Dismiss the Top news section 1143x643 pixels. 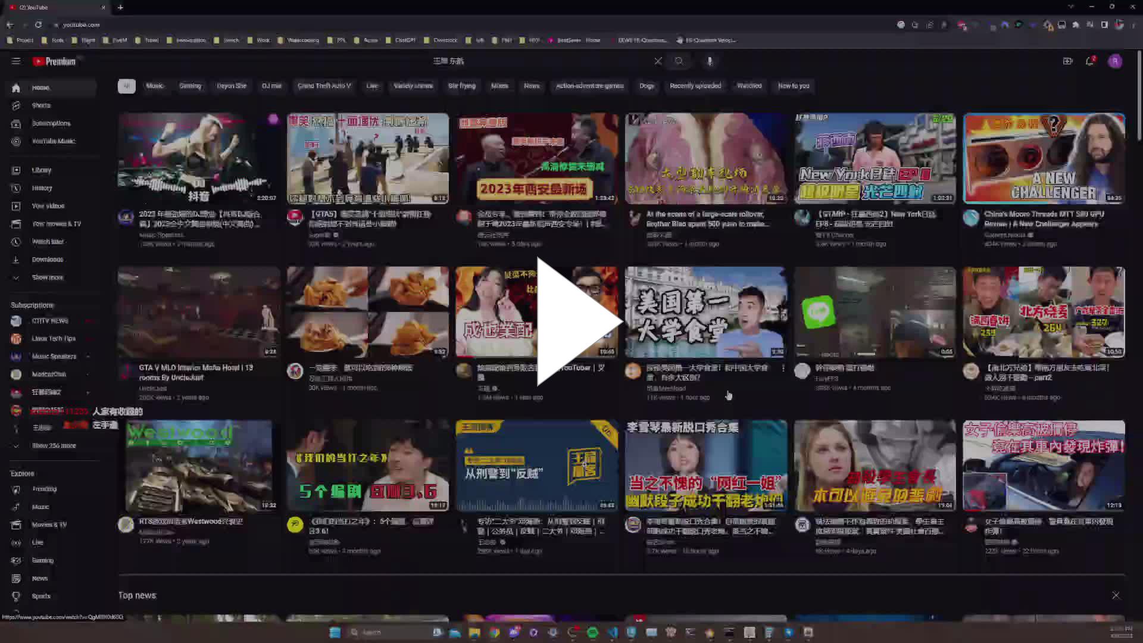coord(1116,595)
